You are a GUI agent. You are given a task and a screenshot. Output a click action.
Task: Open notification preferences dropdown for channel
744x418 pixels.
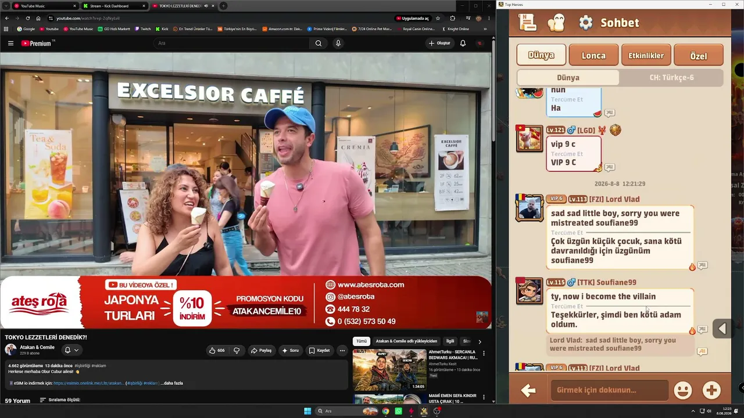pyautogui.click(x=71, y=350)
